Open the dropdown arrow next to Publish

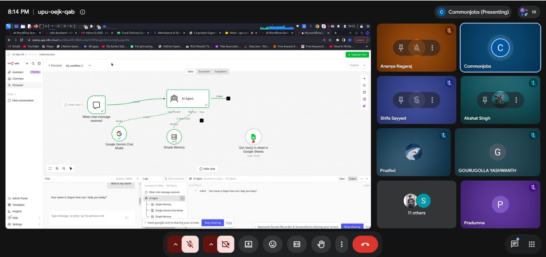click(x=364, y=65)
